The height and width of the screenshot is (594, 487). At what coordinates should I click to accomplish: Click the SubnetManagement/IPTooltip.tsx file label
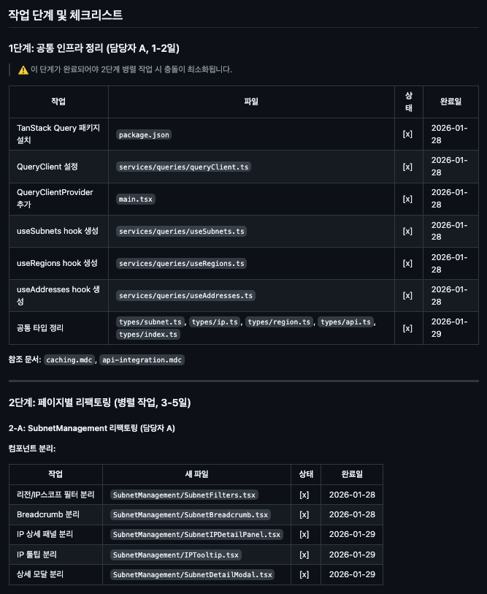tap(176, 555)
